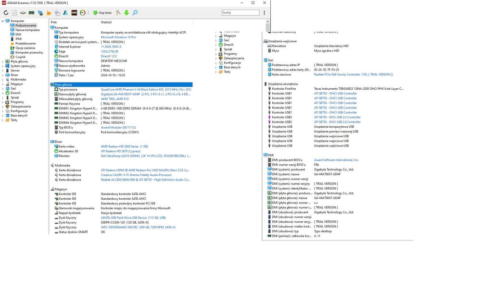Open Internet Explorer version 11.3636.19041.0 link

coord(111,47)
